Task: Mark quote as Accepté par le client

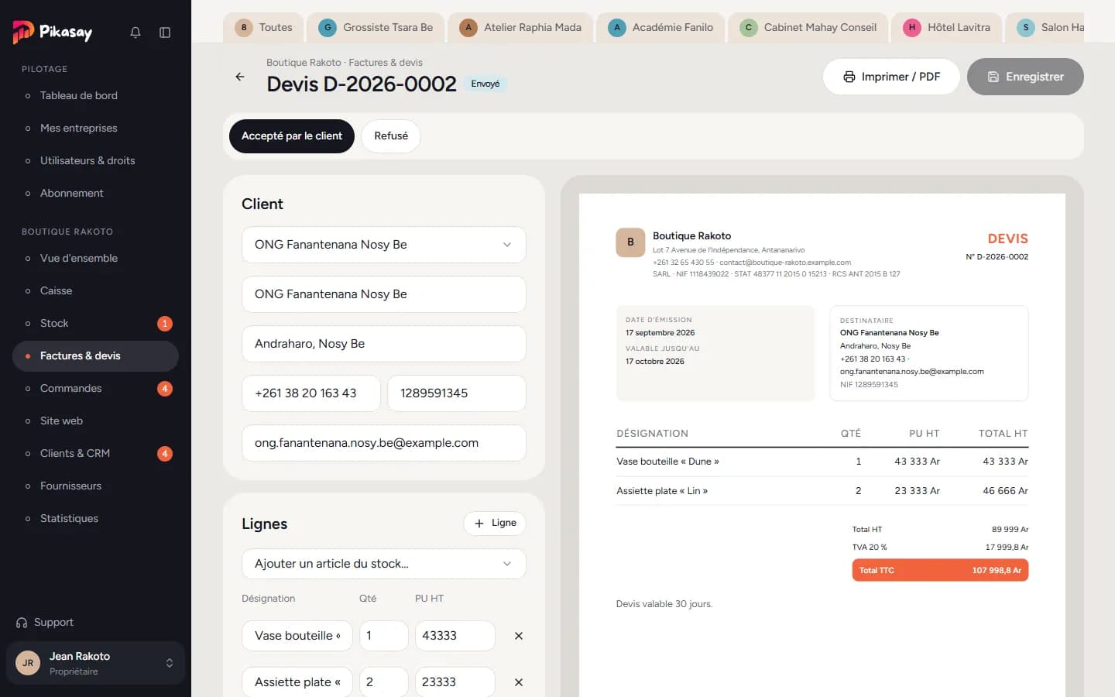Action: 292,136
